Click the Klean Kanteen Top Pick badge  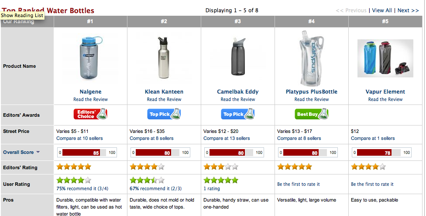click(x=164, y=114)
